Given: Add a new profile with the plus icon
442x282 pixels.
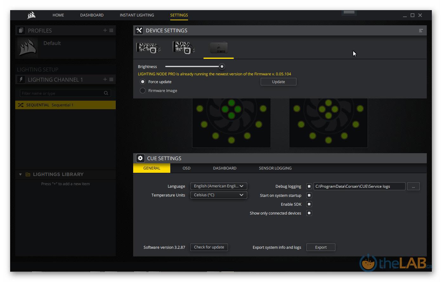Looking at the screenshot, I should coord(105,30).
